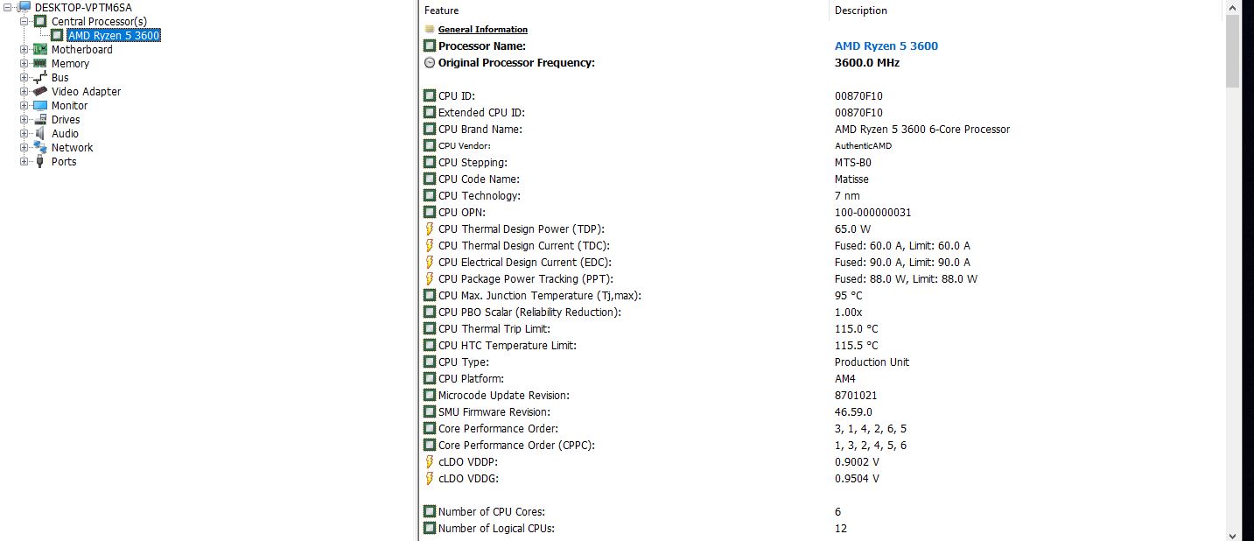This screenshot has width=1254, height=541.
Task: Click the lightning icon beside CPU Thermal Design Power
Action: pos(429,228)
